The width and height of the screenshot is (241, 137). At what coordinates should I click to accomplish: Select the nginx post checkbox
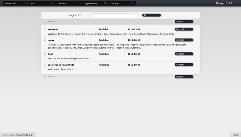click(x=45, y=40)
